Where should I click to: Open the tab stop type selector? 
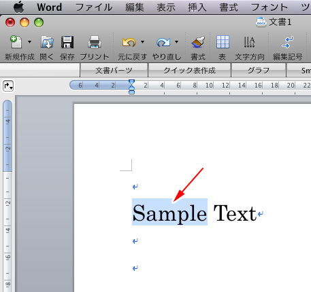click(x=8, y=86)
